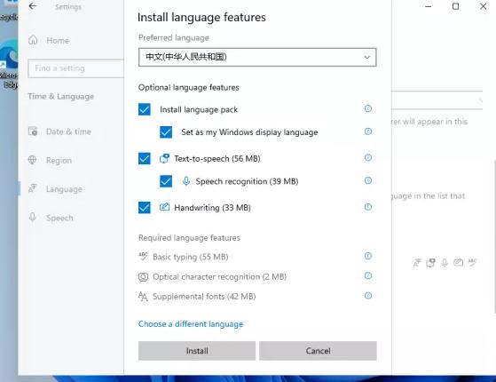The image size is (496, 382).
Task: Open the Home icon in sidebar
Action: (x=33, y=40)
